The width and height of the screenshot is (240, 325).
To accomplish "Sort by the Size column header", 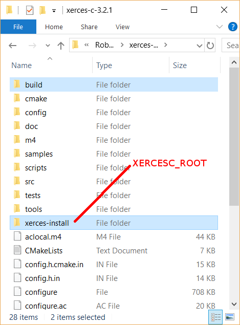I will click(x=180, y=66).
